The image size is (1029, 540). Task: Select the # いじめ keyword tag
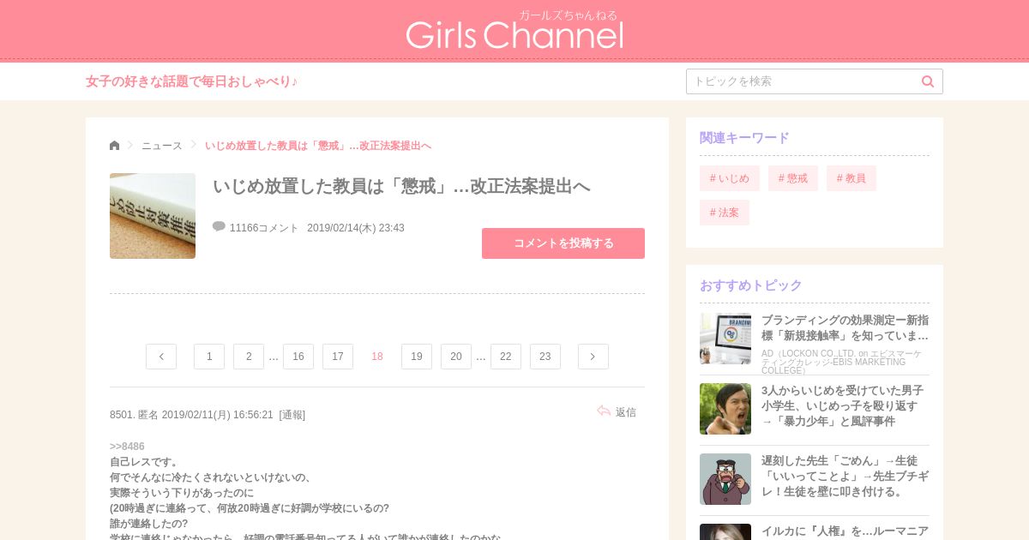730,178
